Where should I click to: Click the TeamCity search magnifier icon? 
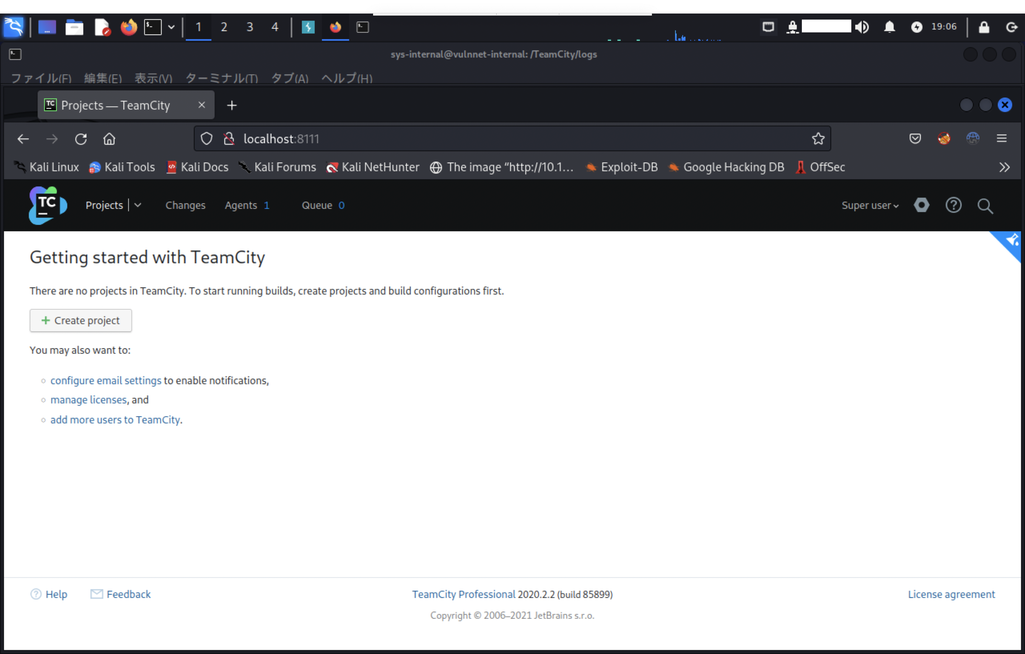pyautogui.click(x=984, y=206)
